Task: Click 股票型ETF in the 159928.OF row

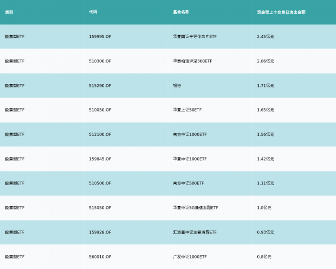Action: 15,232
